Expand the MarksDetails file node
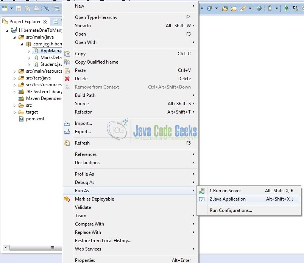 click(x=29, y=58)
